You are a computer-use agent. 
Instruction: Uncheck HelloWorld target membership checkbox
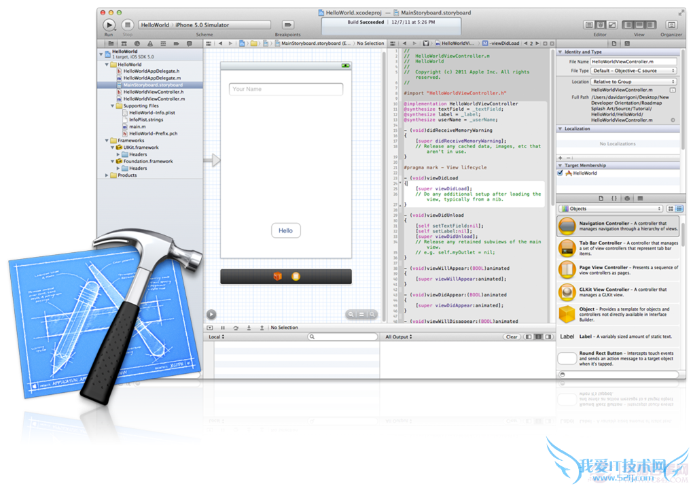pyautogui.click(x=561, y=173)
